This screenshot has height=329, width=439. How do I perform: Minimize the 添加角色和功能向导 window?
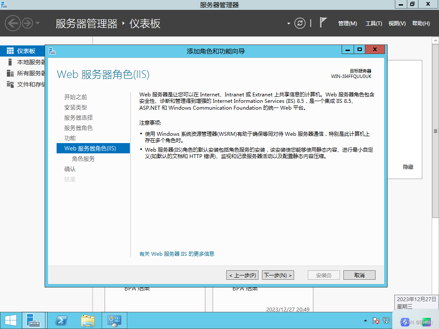[347, 50]
